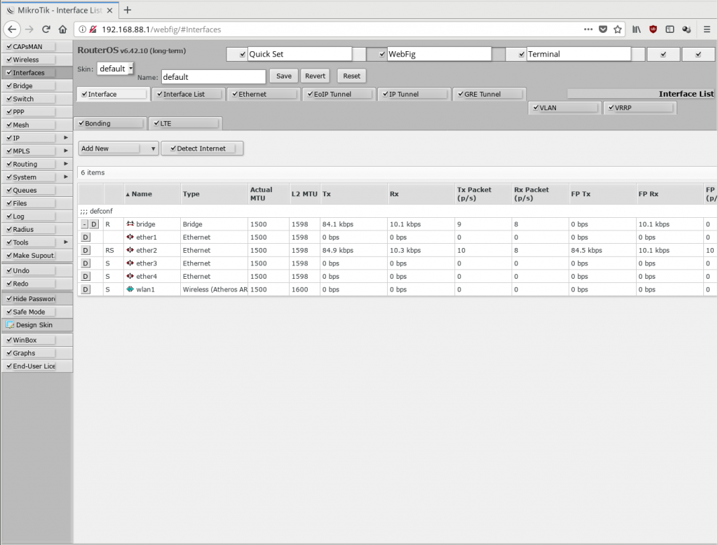Click the ether2 Ethernet icon

pos(130,250)
